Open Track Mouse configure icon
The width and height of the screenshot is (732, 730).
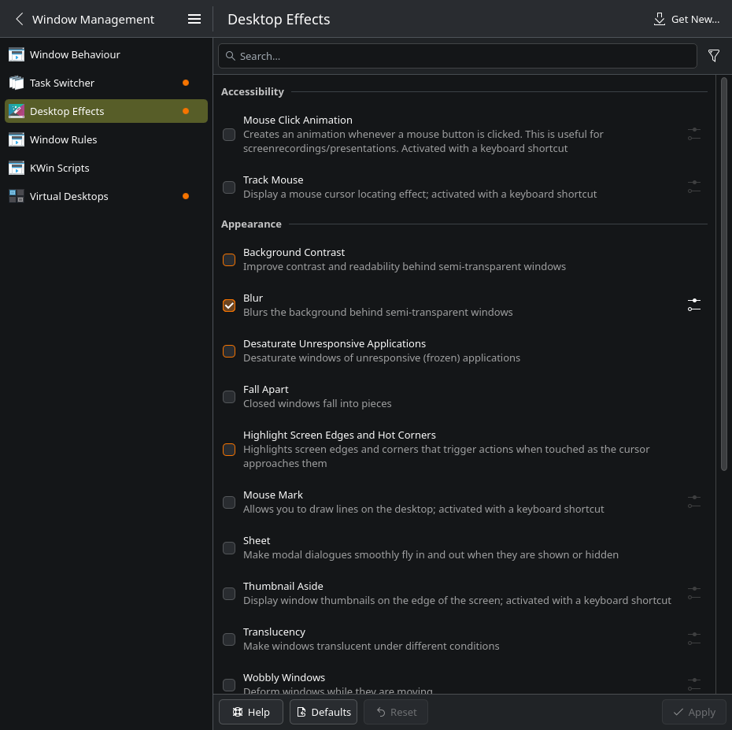pos(693,187)
